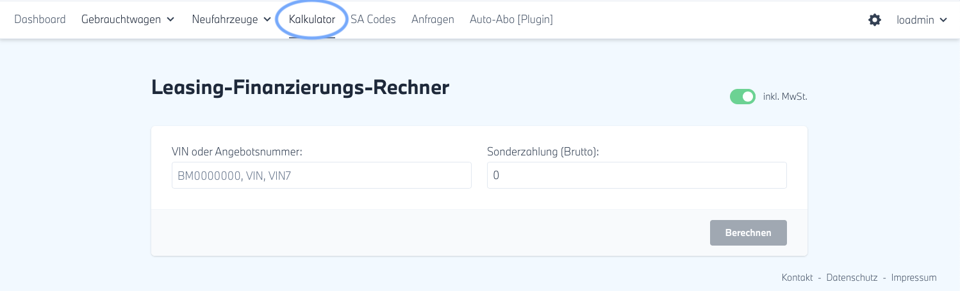Viewport: 960px width, 291px height.
Task: Disable the inkl. MwSt. toggle switch
Action: (743, 97)
